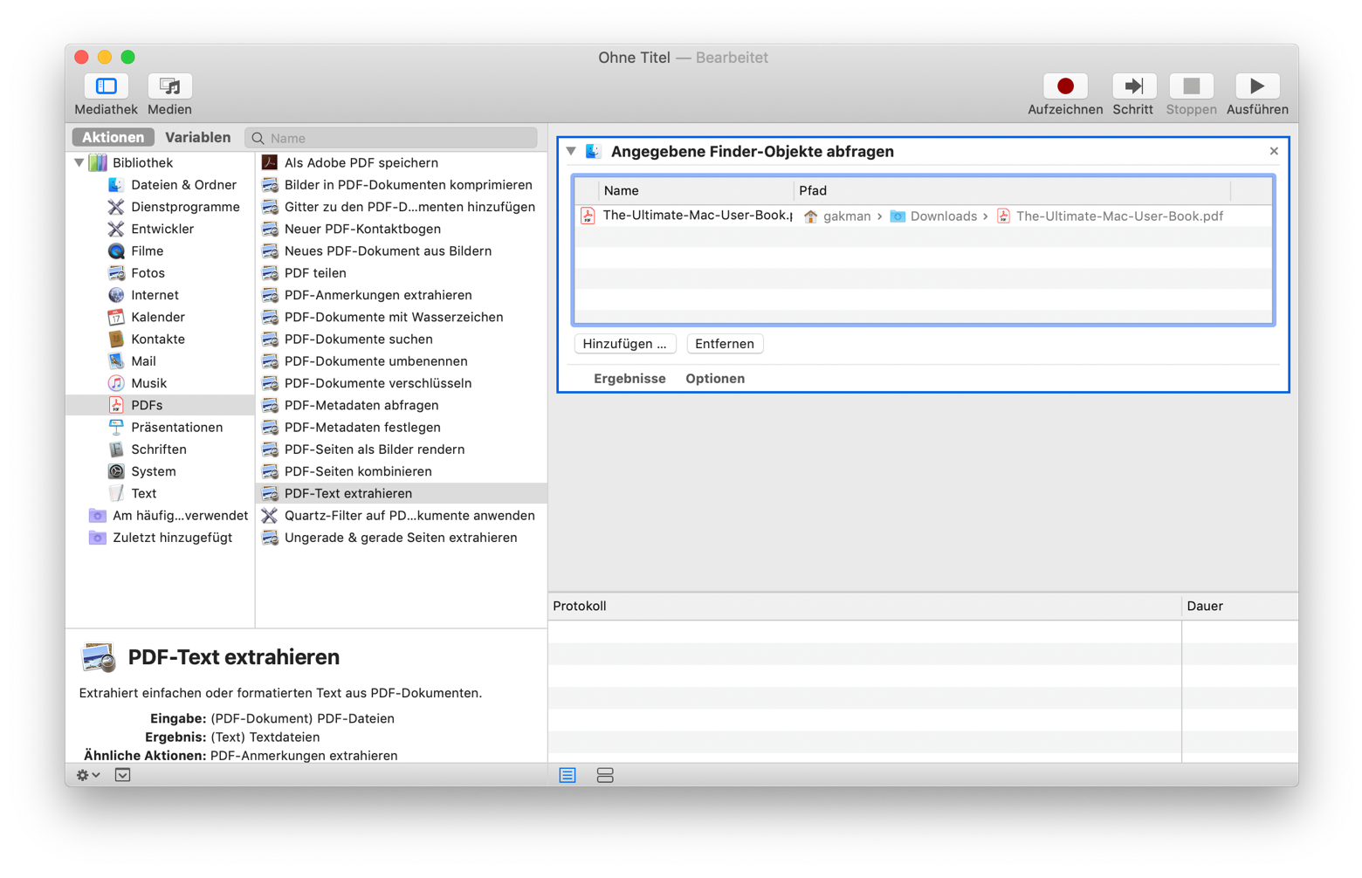Click the Hinzufügen button

tap(625, 343)
